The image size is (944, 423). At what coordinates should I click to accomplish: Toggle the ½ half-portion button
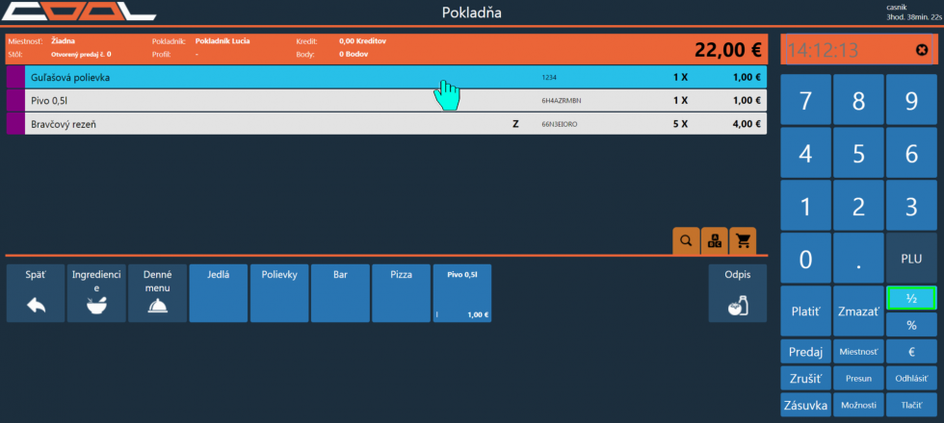click(x=911, y=298)
